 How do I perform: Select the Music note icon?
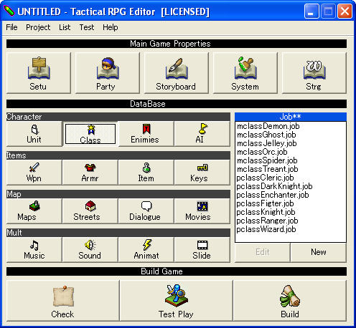[34, 245]
